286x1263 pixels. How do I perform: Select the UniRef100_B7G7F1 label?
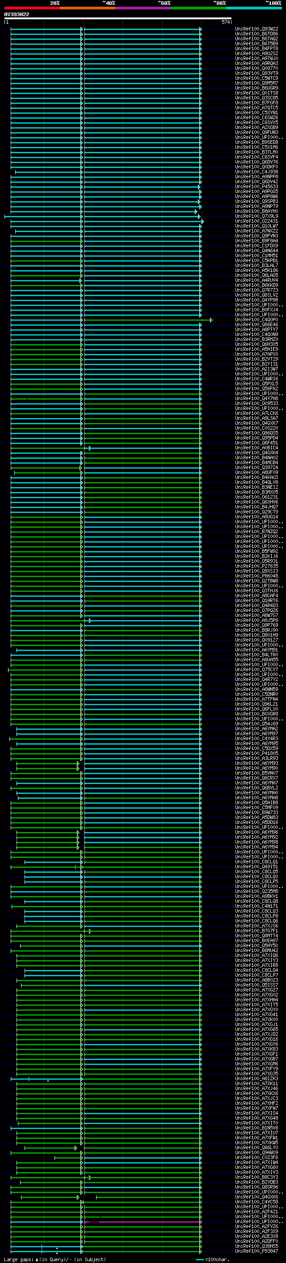pyautogui.click(x=257, y=931)
